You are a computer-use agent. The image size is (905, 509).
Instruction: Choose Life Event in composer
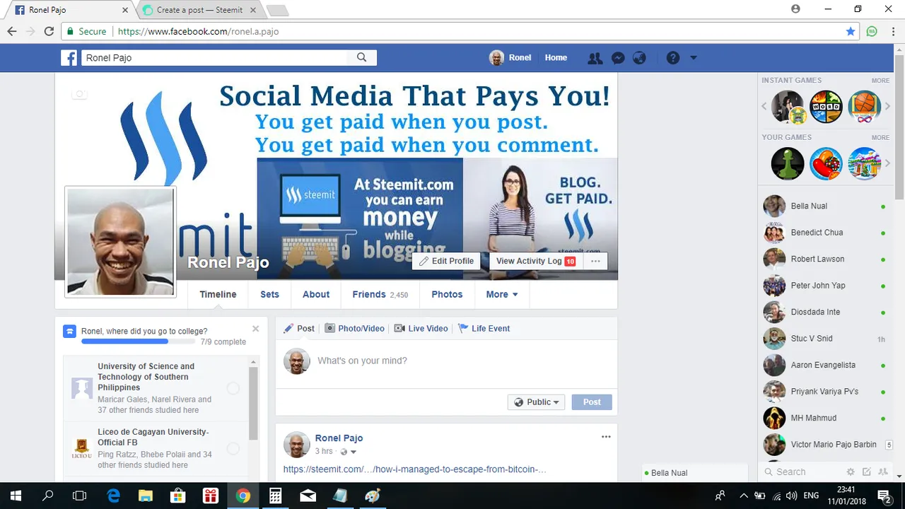coord(484,328)
